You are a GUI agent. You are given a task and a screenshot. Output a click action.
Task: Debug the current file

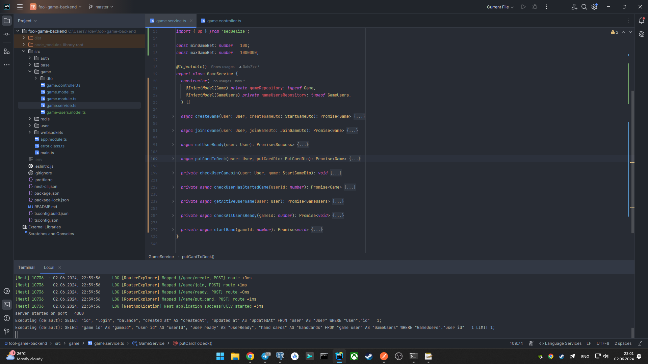[535, 7]
